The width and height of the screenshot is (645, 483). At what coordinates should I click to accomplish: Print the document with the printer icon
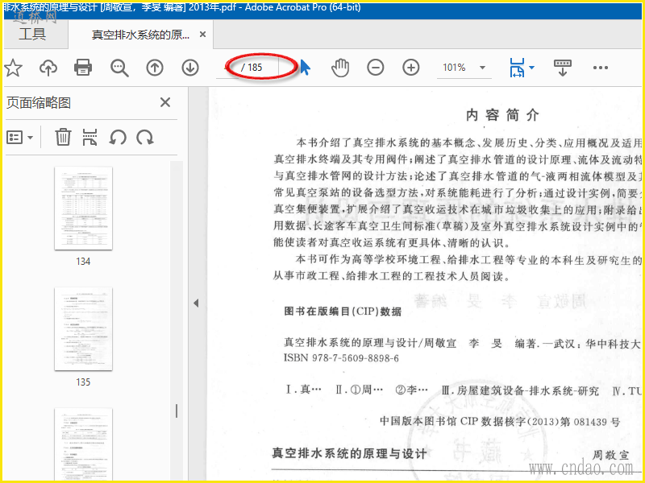pos(83,68)
